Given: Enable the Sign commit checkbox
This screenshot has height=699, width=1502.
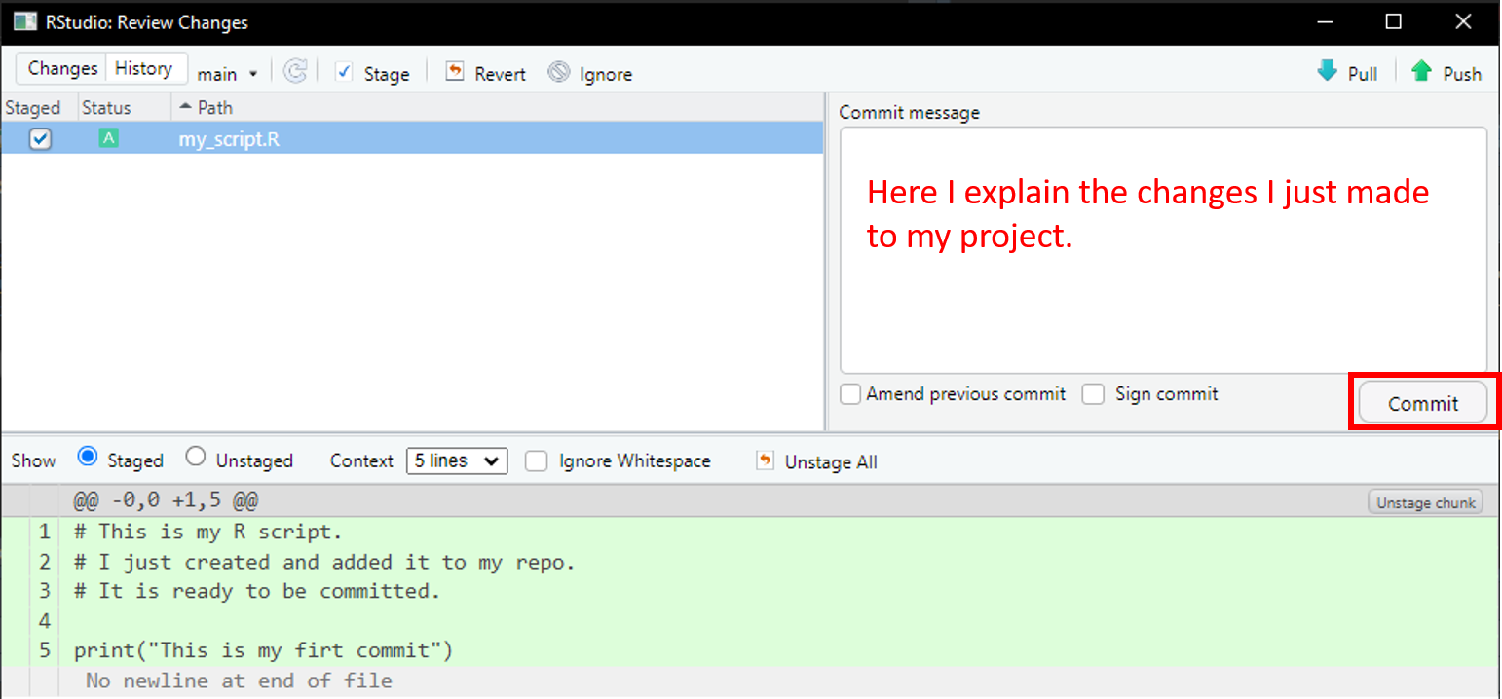Looking at the screenshot, I should click(1094, 394).
